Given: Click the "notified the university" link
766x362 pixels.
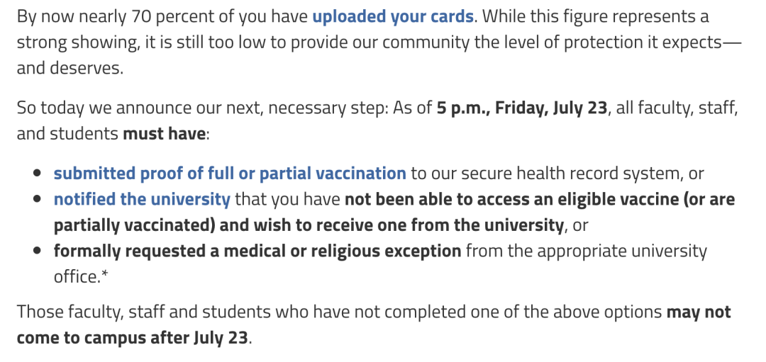Looking at the screenshot, I should pos(142,200).
